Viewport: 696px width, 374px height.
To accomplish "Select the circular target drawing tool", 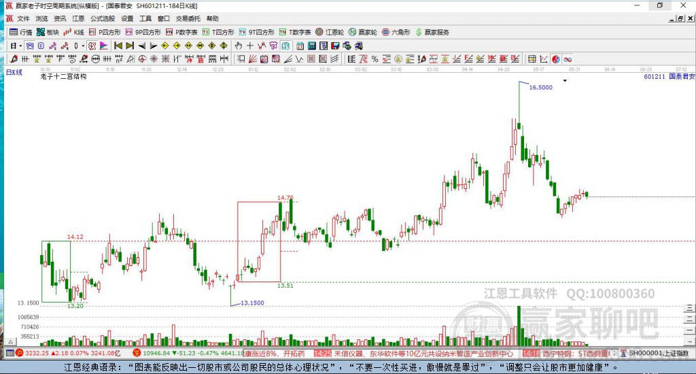I will 142,58.
